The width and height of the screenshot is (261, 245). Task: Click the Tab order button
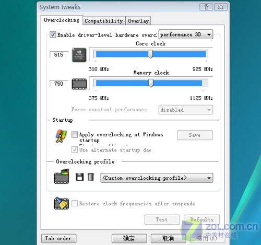point(58,238)
